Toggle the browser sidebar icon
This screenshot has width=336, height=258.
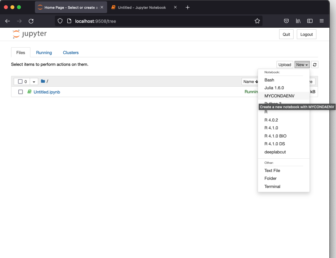(x=310, y=21)
